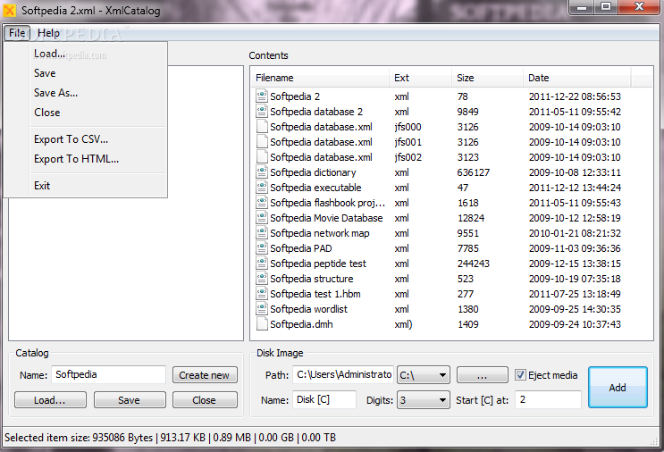Click the browse (...) button for disk path
Screen dimensions: 664x452
coord(482,375)
